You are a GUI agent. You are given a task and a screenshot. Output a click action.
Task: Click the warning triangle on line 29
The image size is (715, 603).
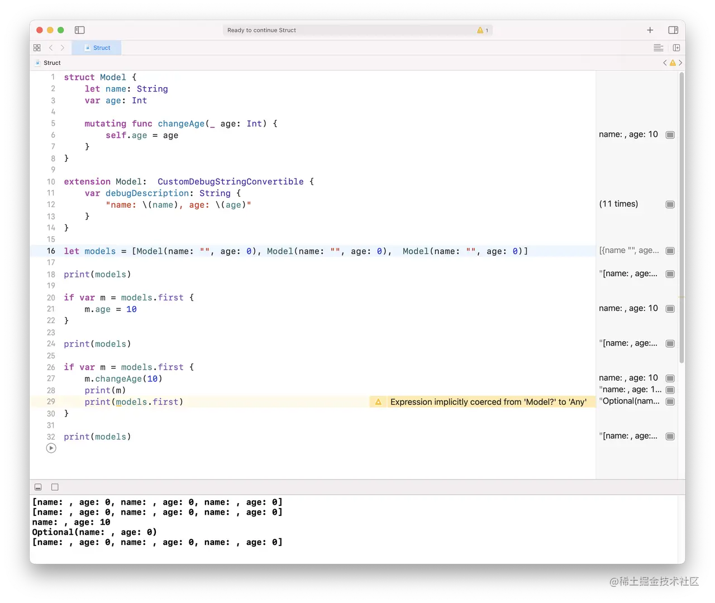coord(378,402)
